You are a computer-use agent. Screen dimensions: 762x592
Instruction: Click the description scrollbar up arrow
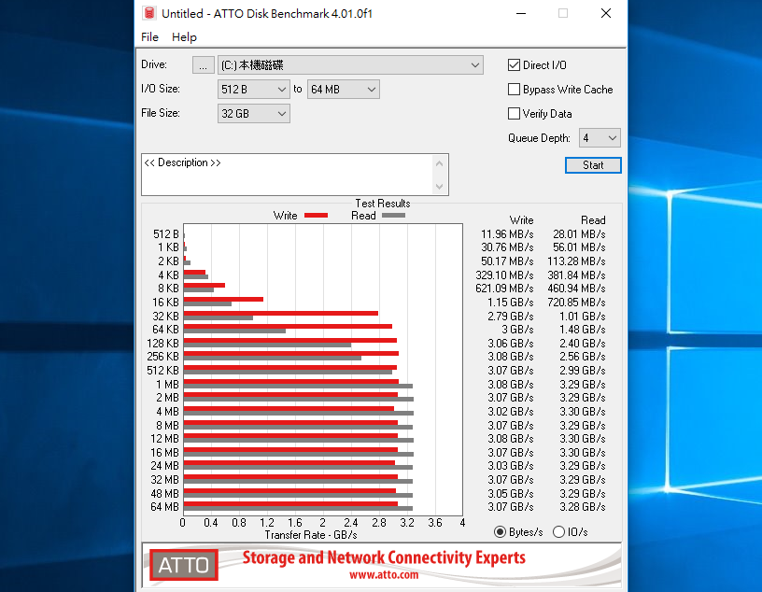439,163
